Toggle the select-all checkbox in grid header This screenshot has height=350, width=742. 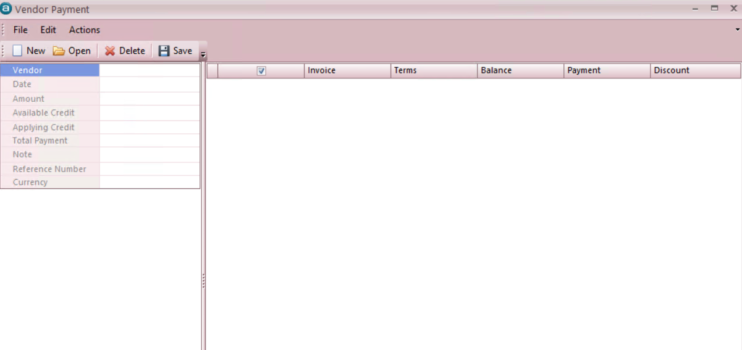pos(261,71)
